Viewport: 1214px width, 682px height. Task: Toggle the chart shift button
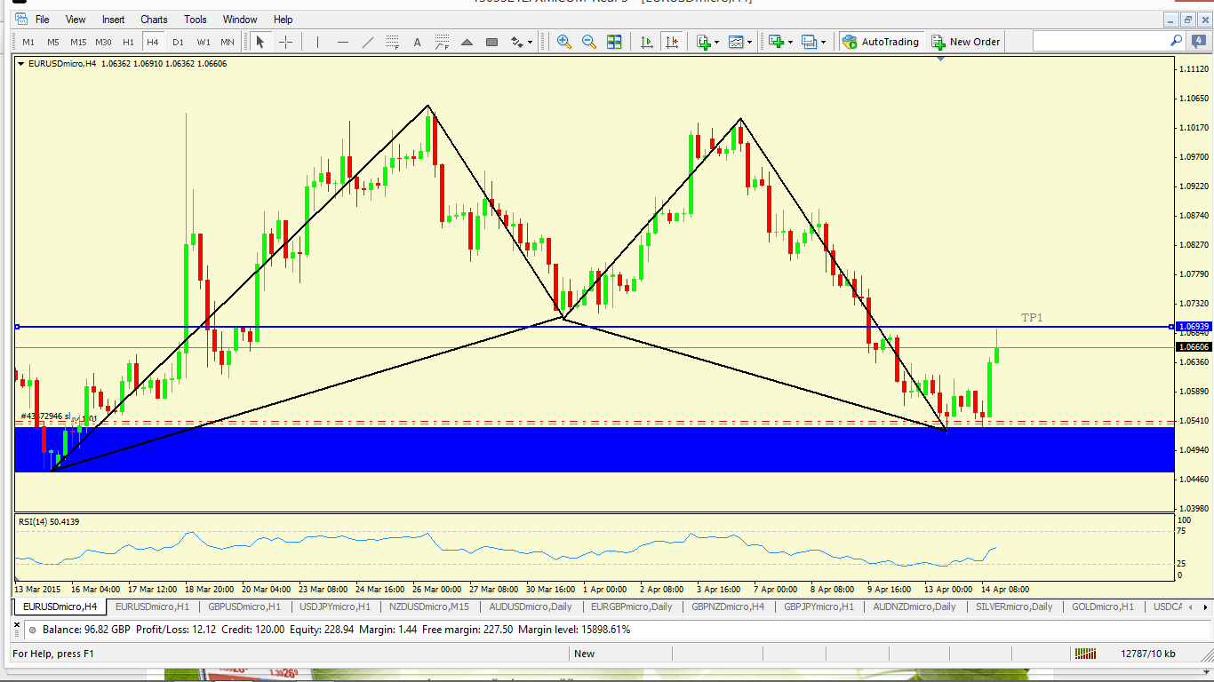pyautogui.click(x=672, y=42)
